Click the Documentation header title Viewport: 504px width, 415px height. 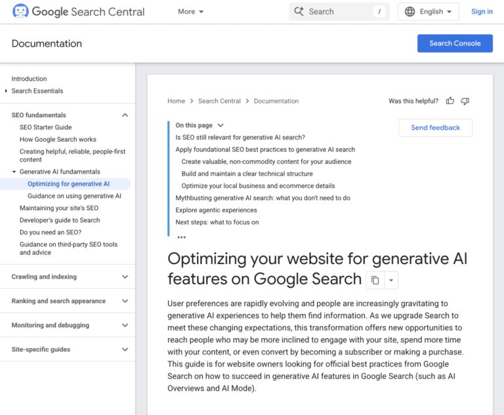47,43
